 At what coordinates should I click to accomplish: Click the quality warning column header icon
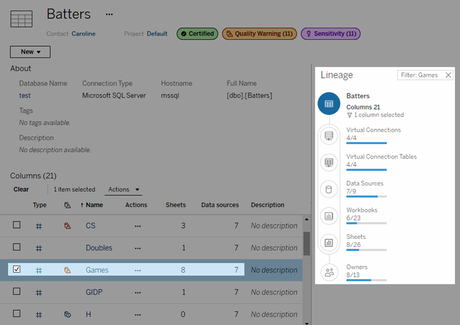click(67, 205)
